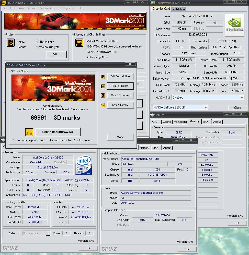
Task: Switch to the Mainboard tab in CPU-Z
Action: tap(180, 122)
